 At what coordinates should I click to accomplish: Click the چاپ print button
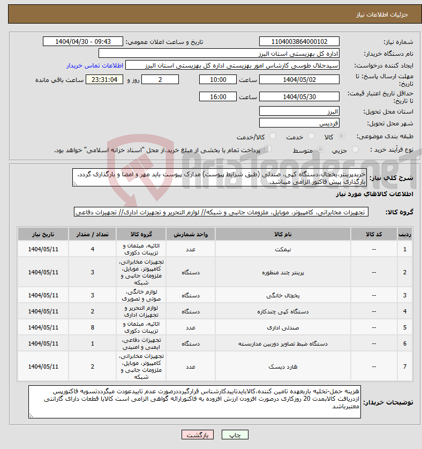click(235, 435)
